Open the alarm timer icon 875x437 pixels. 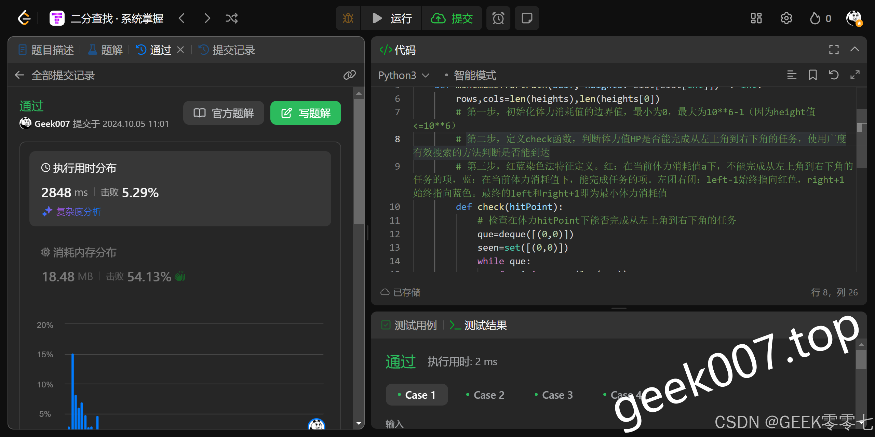[498, 18]
